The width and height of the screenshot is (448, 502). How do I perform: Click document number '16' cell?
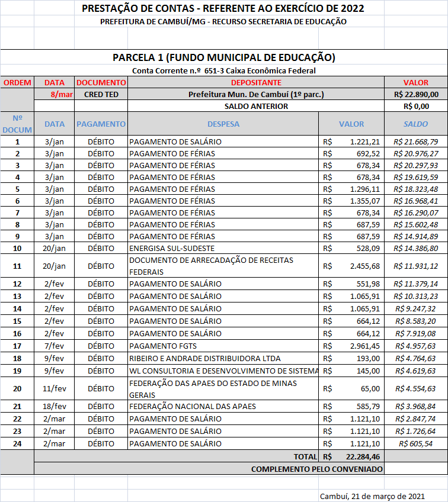(17, 333)
